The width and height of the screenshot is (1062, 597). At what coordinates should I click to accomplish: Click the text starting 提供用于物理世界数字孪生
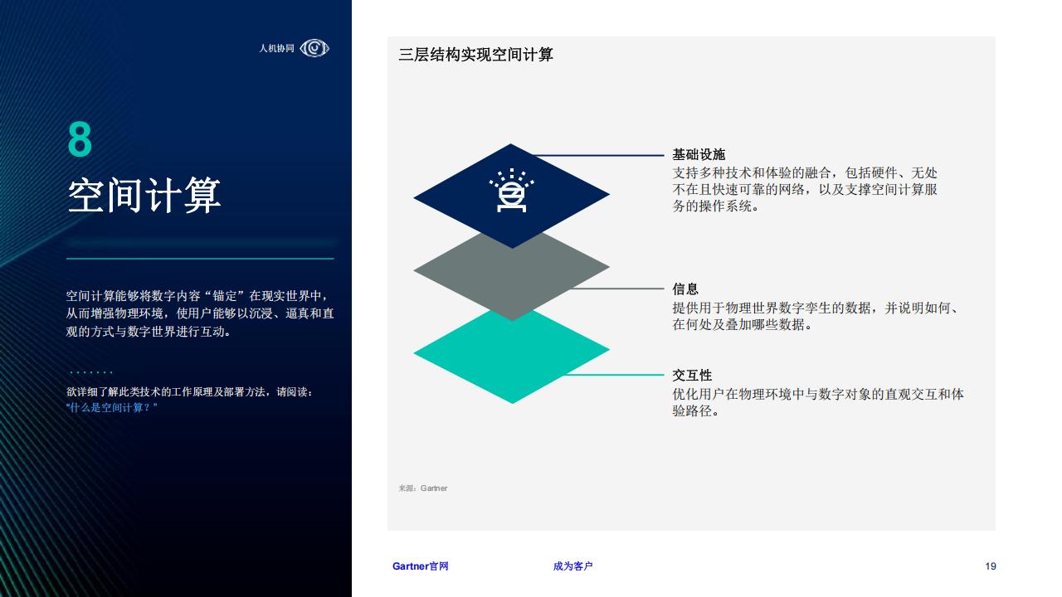pyautogui.click(x=816, y=316)
